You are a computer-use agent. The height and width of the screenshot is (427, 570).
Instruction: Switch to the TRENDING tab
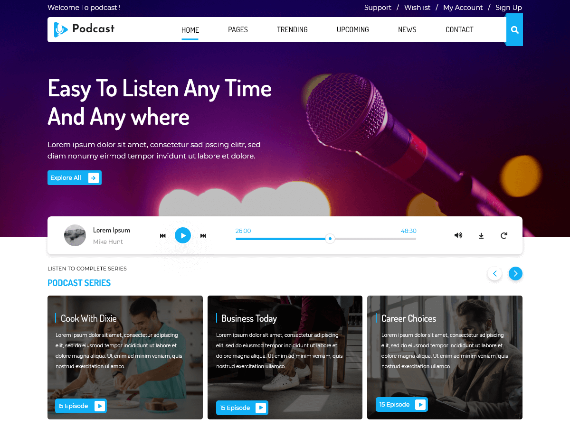(292, 29)
